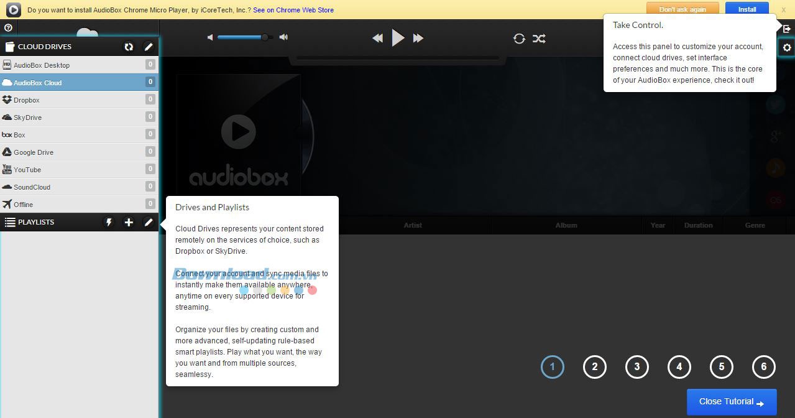Click the Close Tutorial button

pos(731,401)
